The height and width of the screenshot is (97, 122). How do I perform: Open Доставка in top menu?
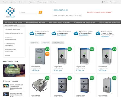tap(14, 2)
